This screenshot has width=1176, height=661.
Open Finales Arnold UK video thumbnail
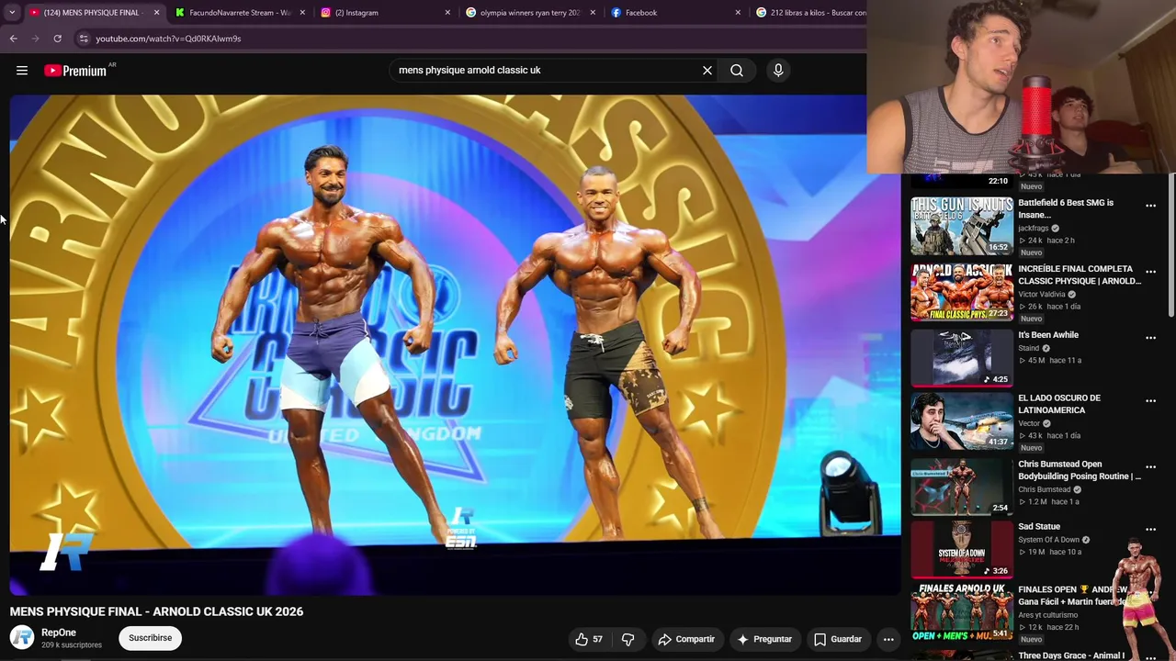962,612
